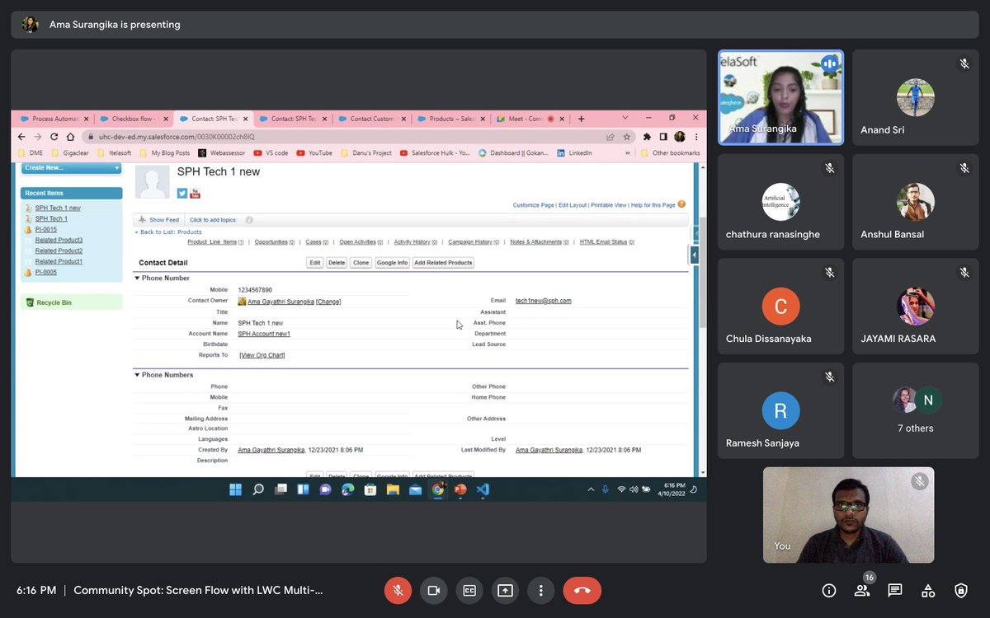This screenshot has width=990, height=618.
Task: Open Create New dropdown in sidebar
Action: 71,168
